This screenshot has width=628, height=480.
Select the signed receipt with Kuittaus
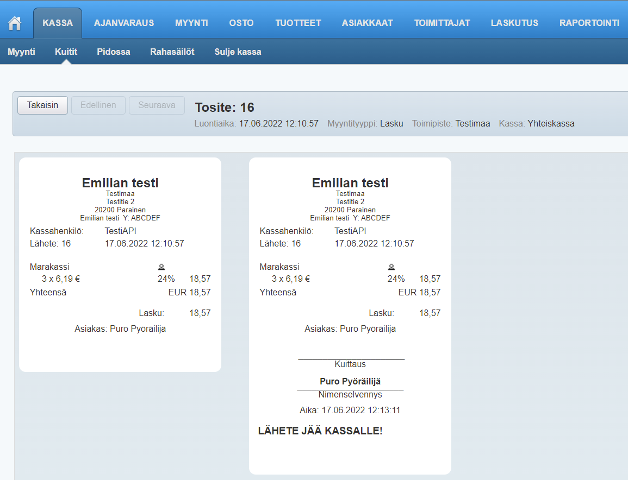pos(350,315)
